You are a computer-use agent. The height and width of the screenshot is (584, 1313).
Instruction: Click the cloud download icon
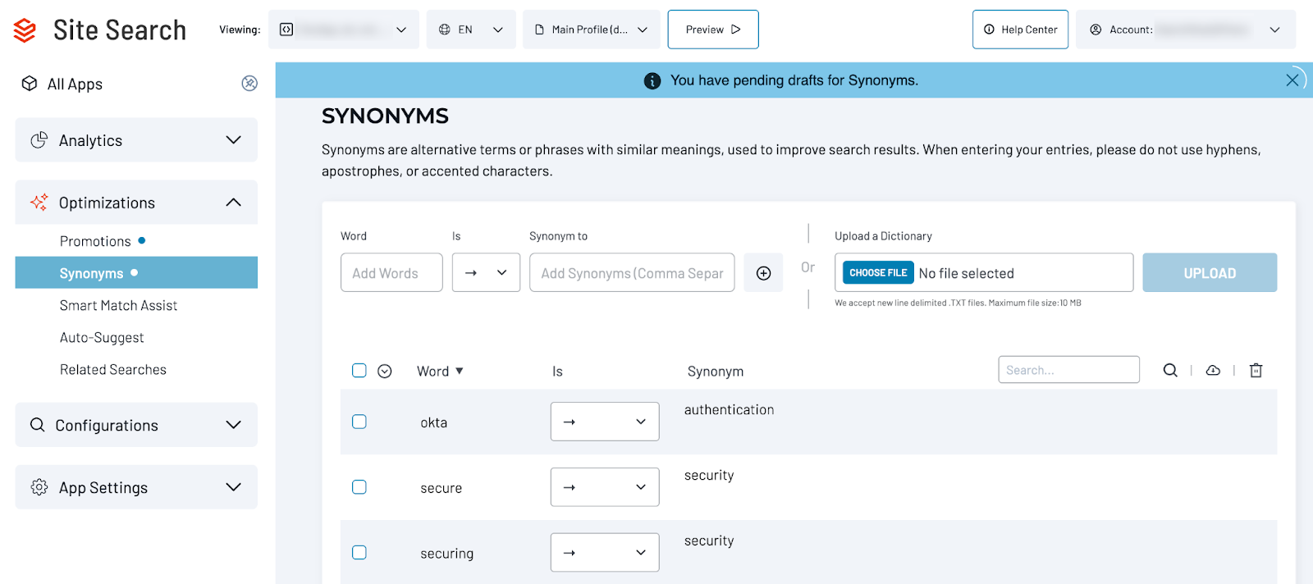1213,371
